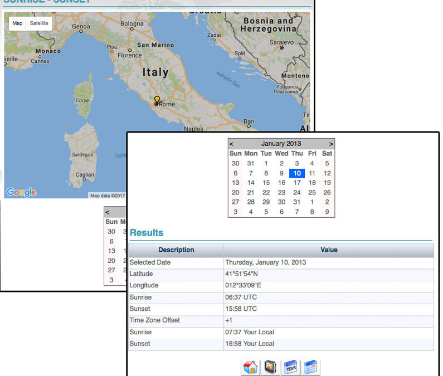Click the Selected Date row label
Viewport: 443px width, 376px height.
(x=150, y=262)
